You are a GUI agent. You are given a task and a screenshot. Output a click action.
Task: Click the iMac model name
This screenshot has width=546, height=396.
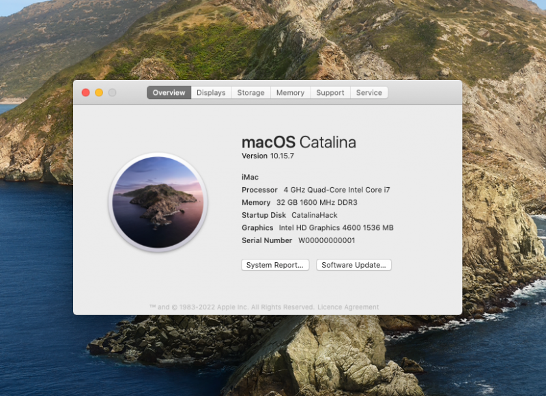tap(250, 178)
